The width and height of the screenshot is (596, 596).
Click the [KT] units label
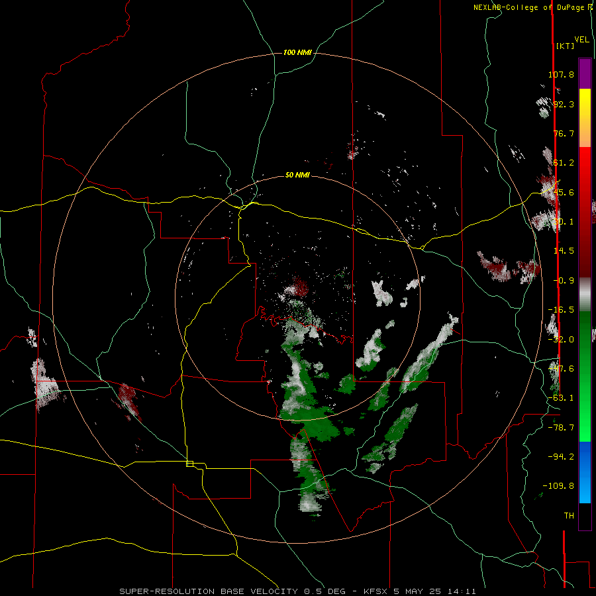[x=565, y=46]
